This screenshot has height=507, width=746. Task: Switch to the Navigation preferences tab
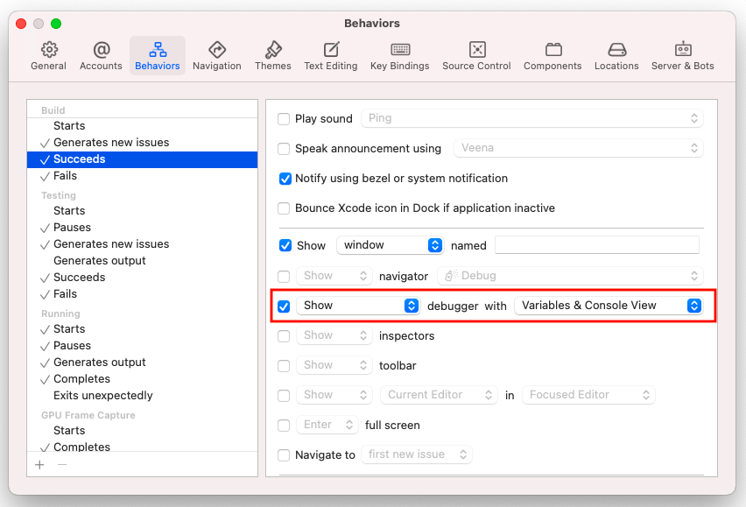216,54
